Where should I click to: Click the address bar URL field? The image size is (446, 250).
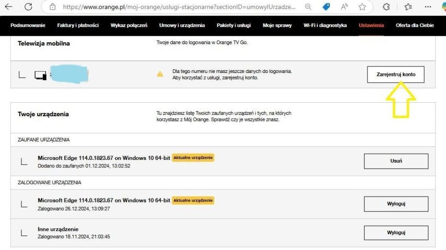point(179,7)
